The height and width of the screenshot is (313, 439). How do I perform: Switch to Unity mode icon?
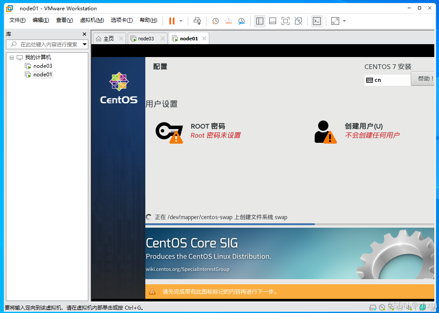(298, 21)
